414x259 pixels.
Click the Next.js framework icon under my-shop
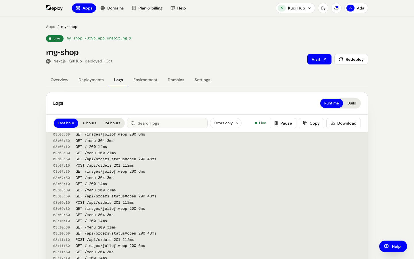[x=48, y=61]
